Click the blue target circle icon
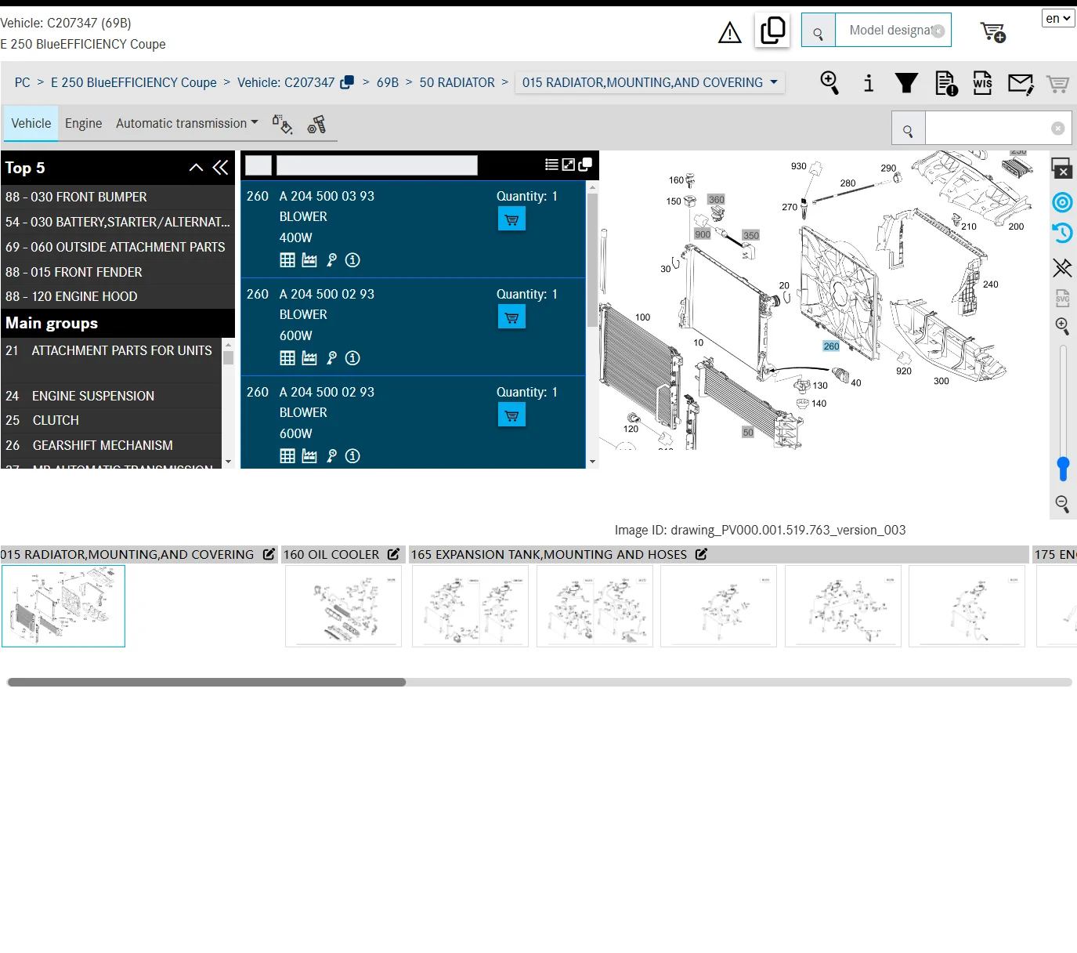1077x953 pixels. (x=1062, y=202)
